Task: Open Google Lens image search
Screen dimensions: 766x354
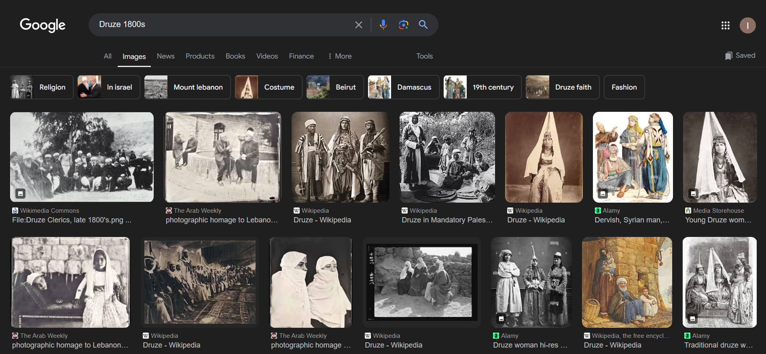Action: pos(403,25)
